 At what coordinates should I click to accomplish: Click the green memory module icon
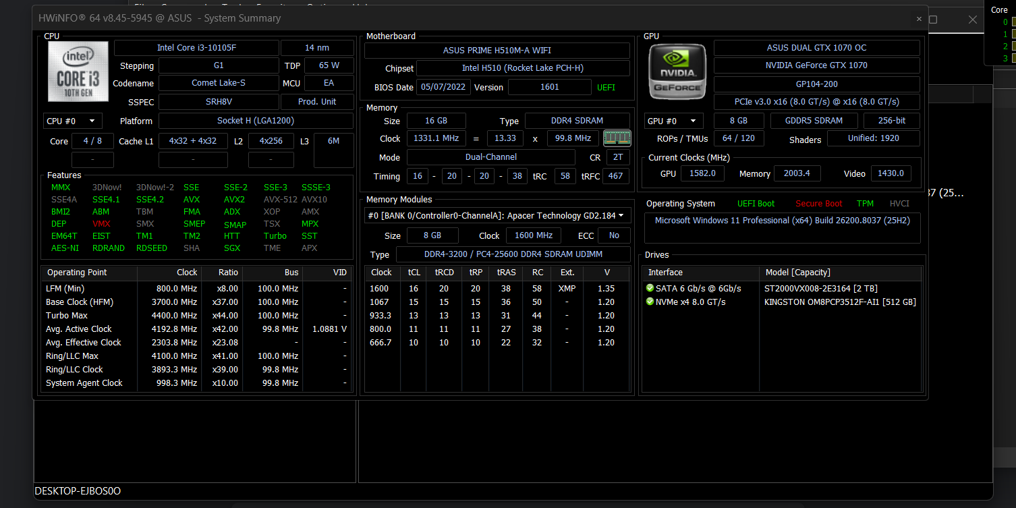pos(617,138)
